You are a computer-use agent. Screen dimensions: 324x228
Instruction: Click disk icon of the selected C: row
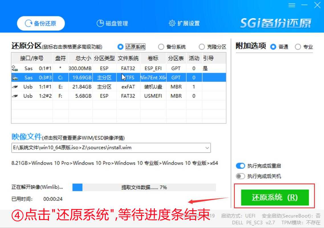(15, 78)
